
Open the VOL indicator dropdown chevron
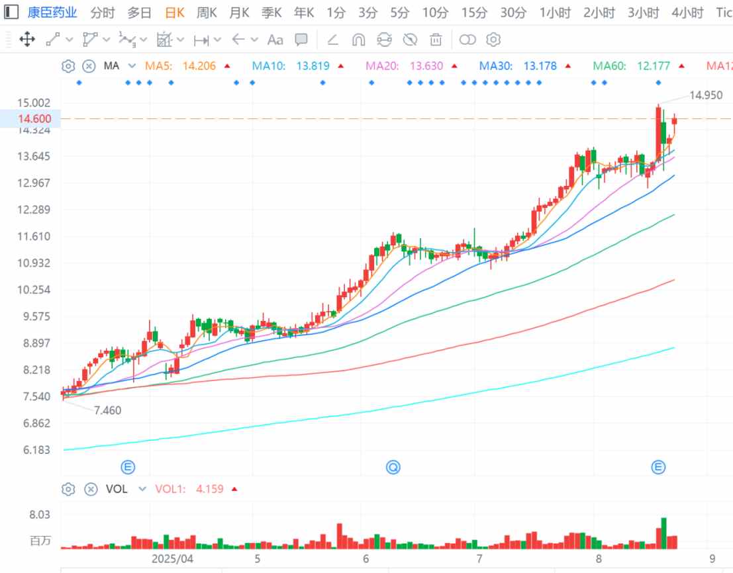(x=142, y=490)
